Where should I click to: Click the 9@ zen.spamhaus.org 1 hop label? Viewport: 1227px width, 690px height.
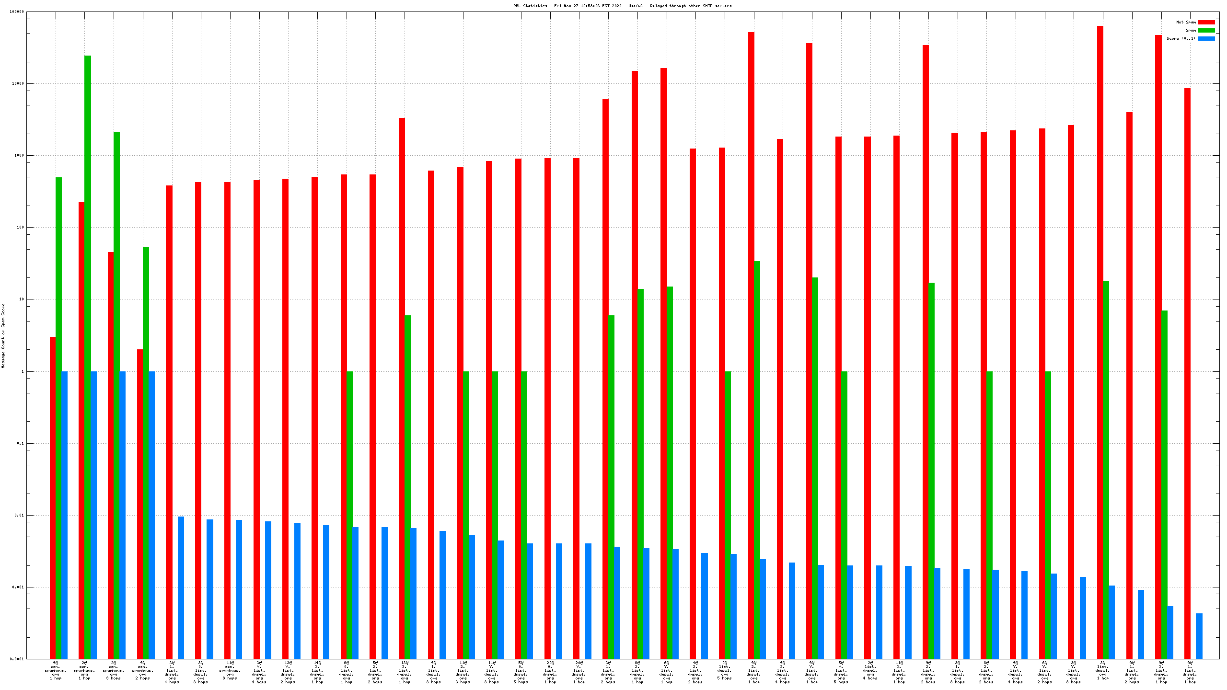point(56,670)
